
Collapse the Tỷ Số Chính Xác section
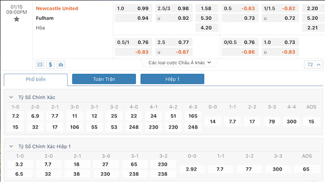11,97
